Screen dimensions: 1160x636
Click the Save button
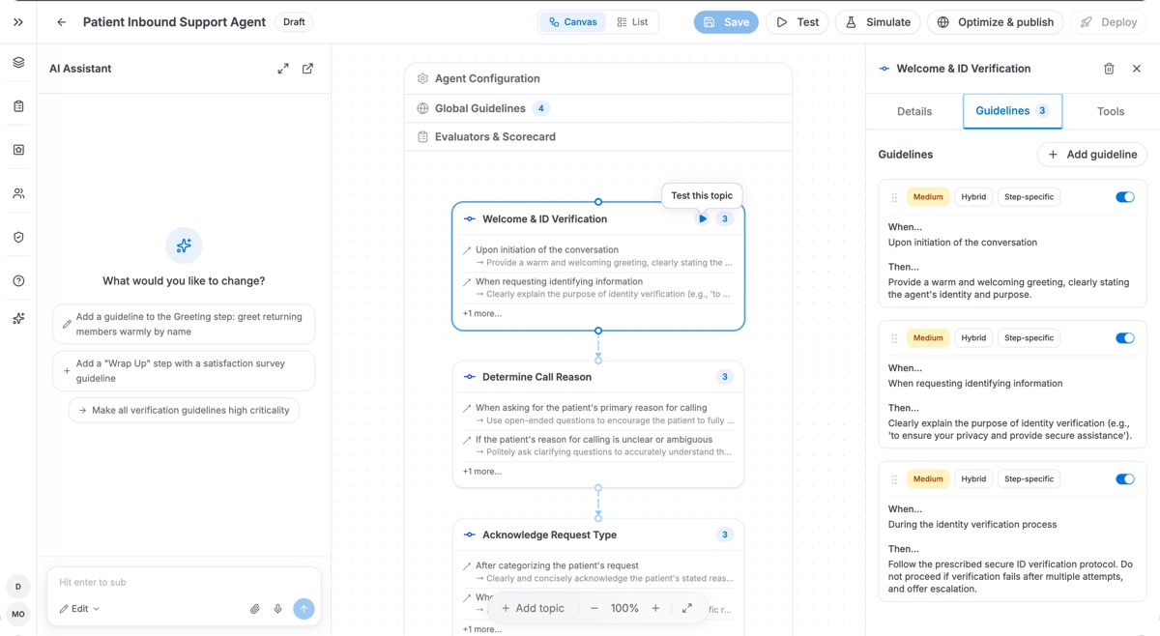click(x=726, y=22)
